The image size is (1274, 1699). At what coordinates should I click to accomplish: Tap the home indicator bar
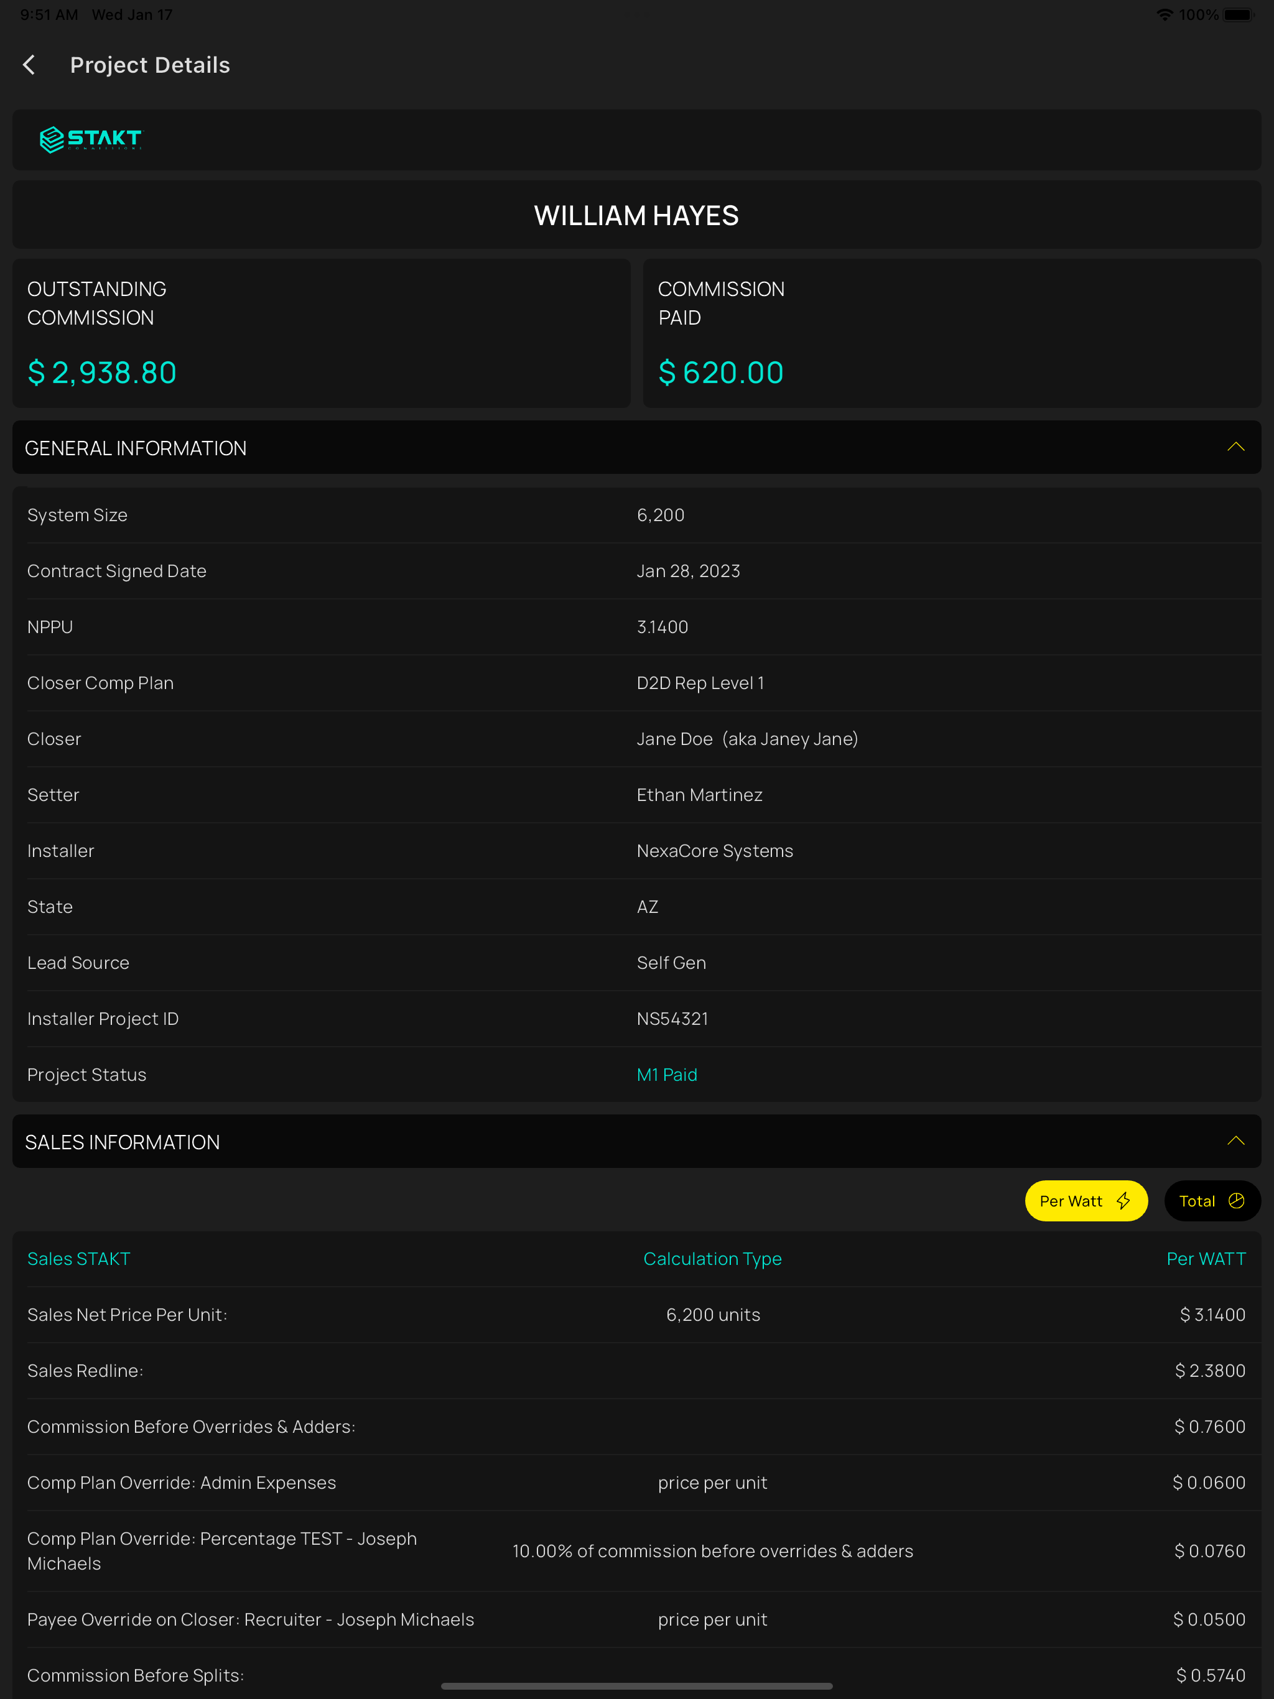[637, 1686]
